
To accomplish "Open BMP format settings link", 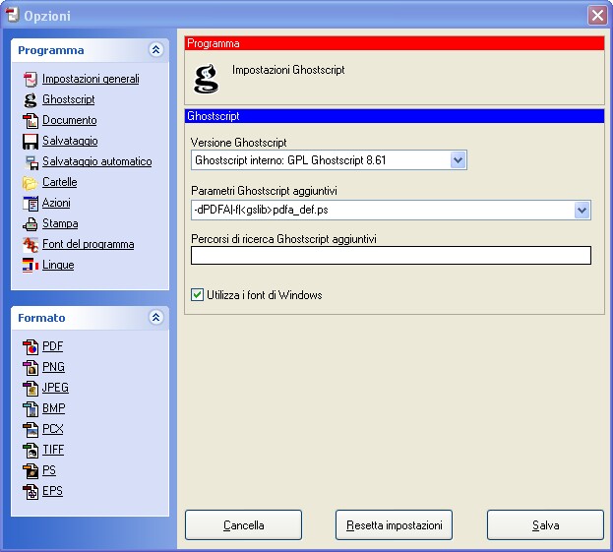I will tap(54, 408).
